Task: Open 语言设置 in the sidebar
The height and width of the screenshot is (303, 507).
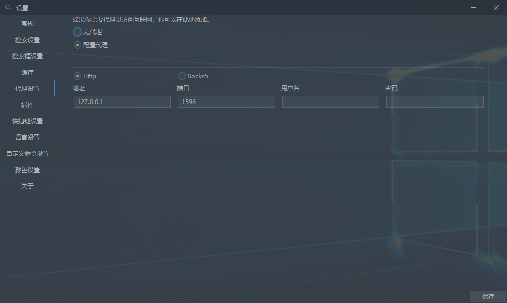Action: [27, 137]
